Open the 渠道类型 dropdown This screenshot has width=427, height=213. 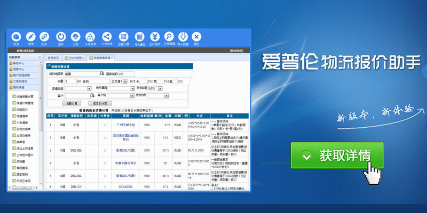coord(78,88)
